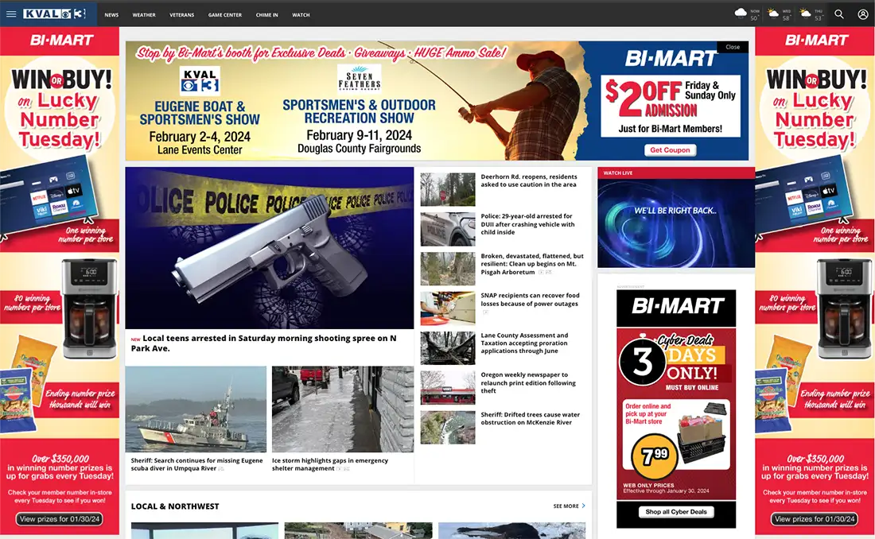The image size is (875, 539).
Task: Open the user account icon
Action: click(863, 14)
